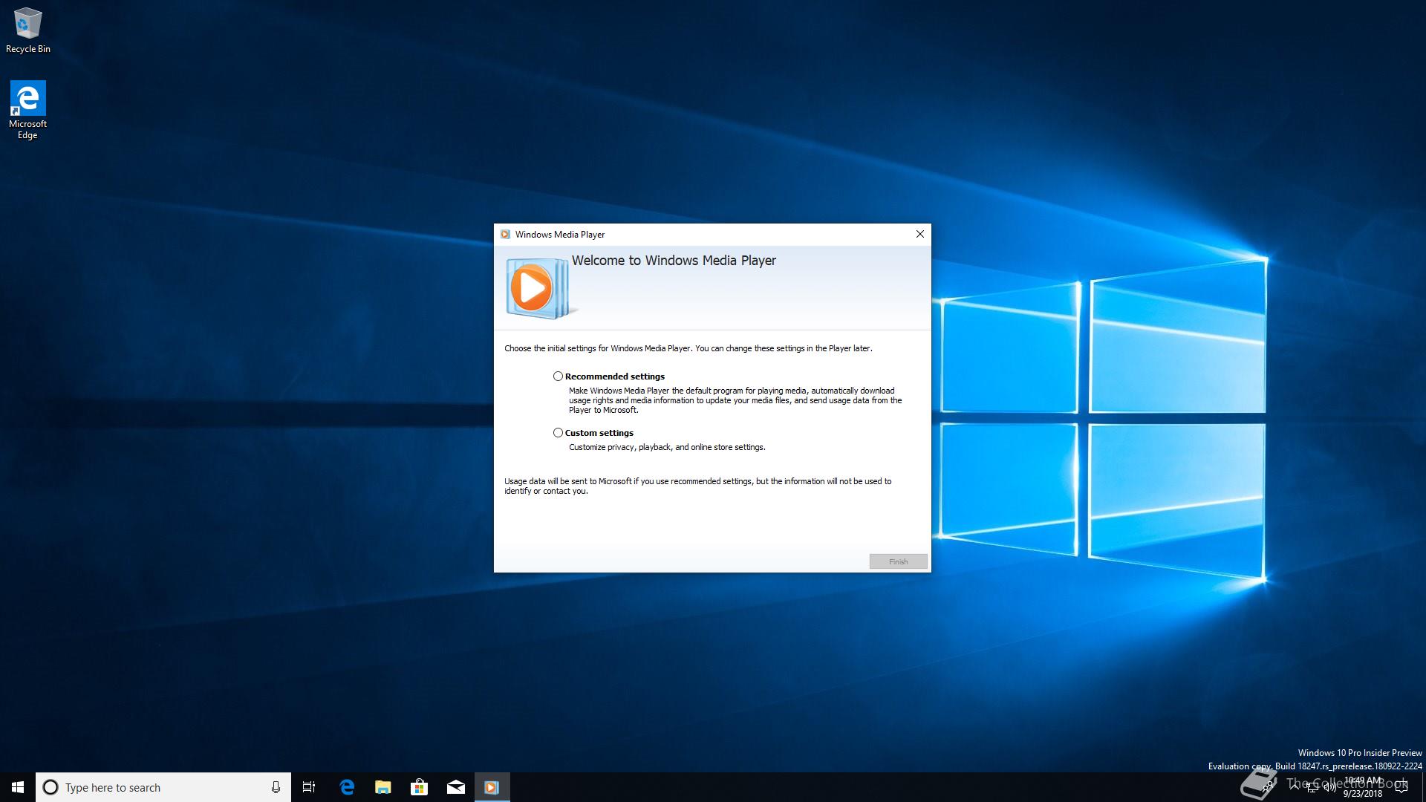1426x802 pixels.
Task: Close the Windows Media Player setup dialog
Action: (x=919, y=234)
